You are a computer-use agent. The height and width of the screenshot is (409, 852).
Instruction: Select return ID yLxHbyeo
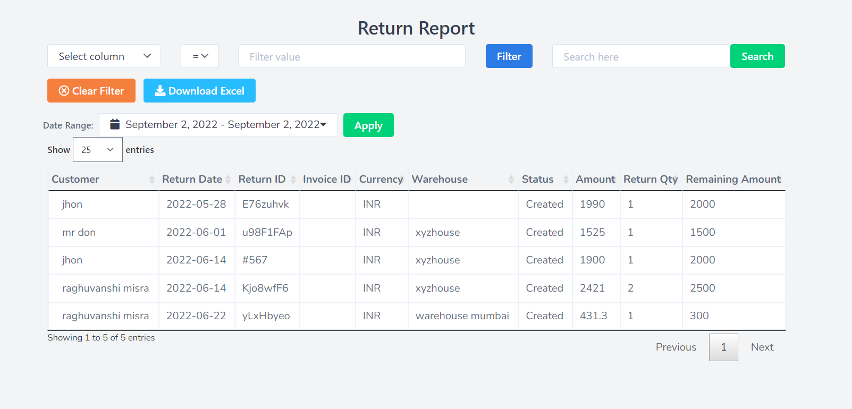tap(266, 316)
